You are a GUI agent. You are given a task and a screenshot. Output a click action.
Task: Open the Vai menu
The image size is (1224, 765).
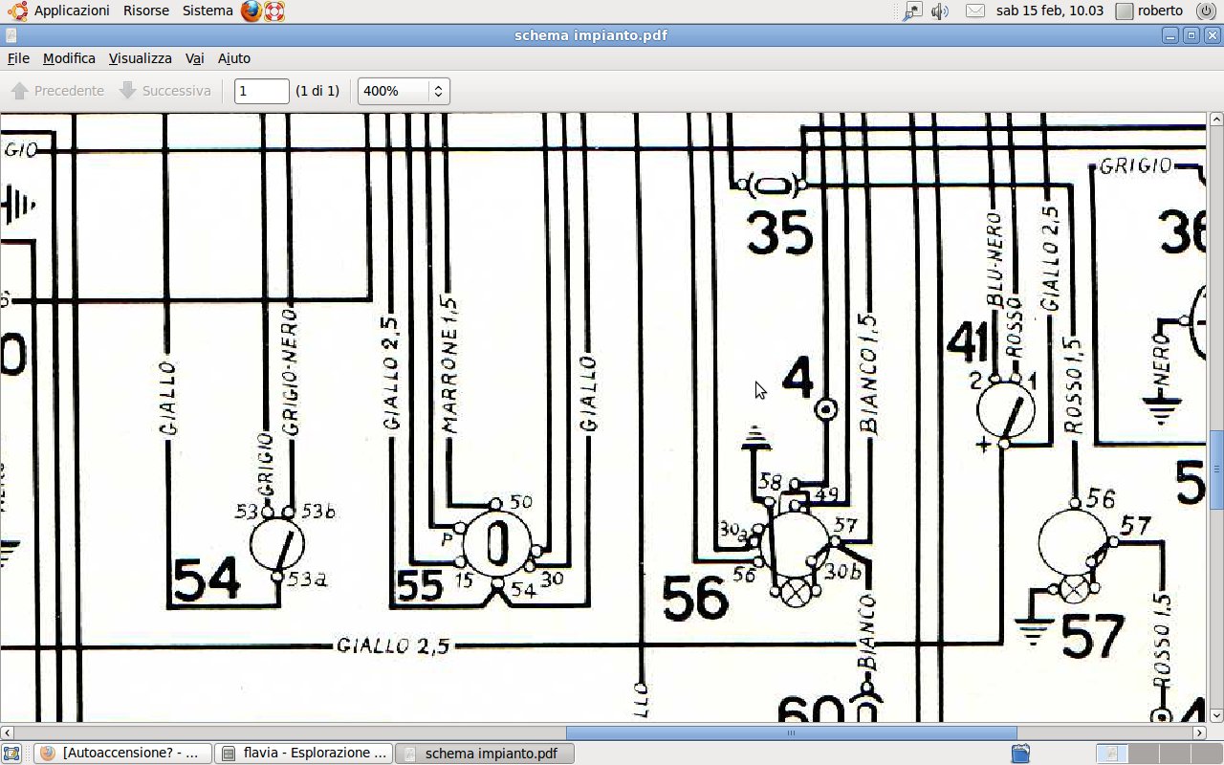(x=195, y=58)
